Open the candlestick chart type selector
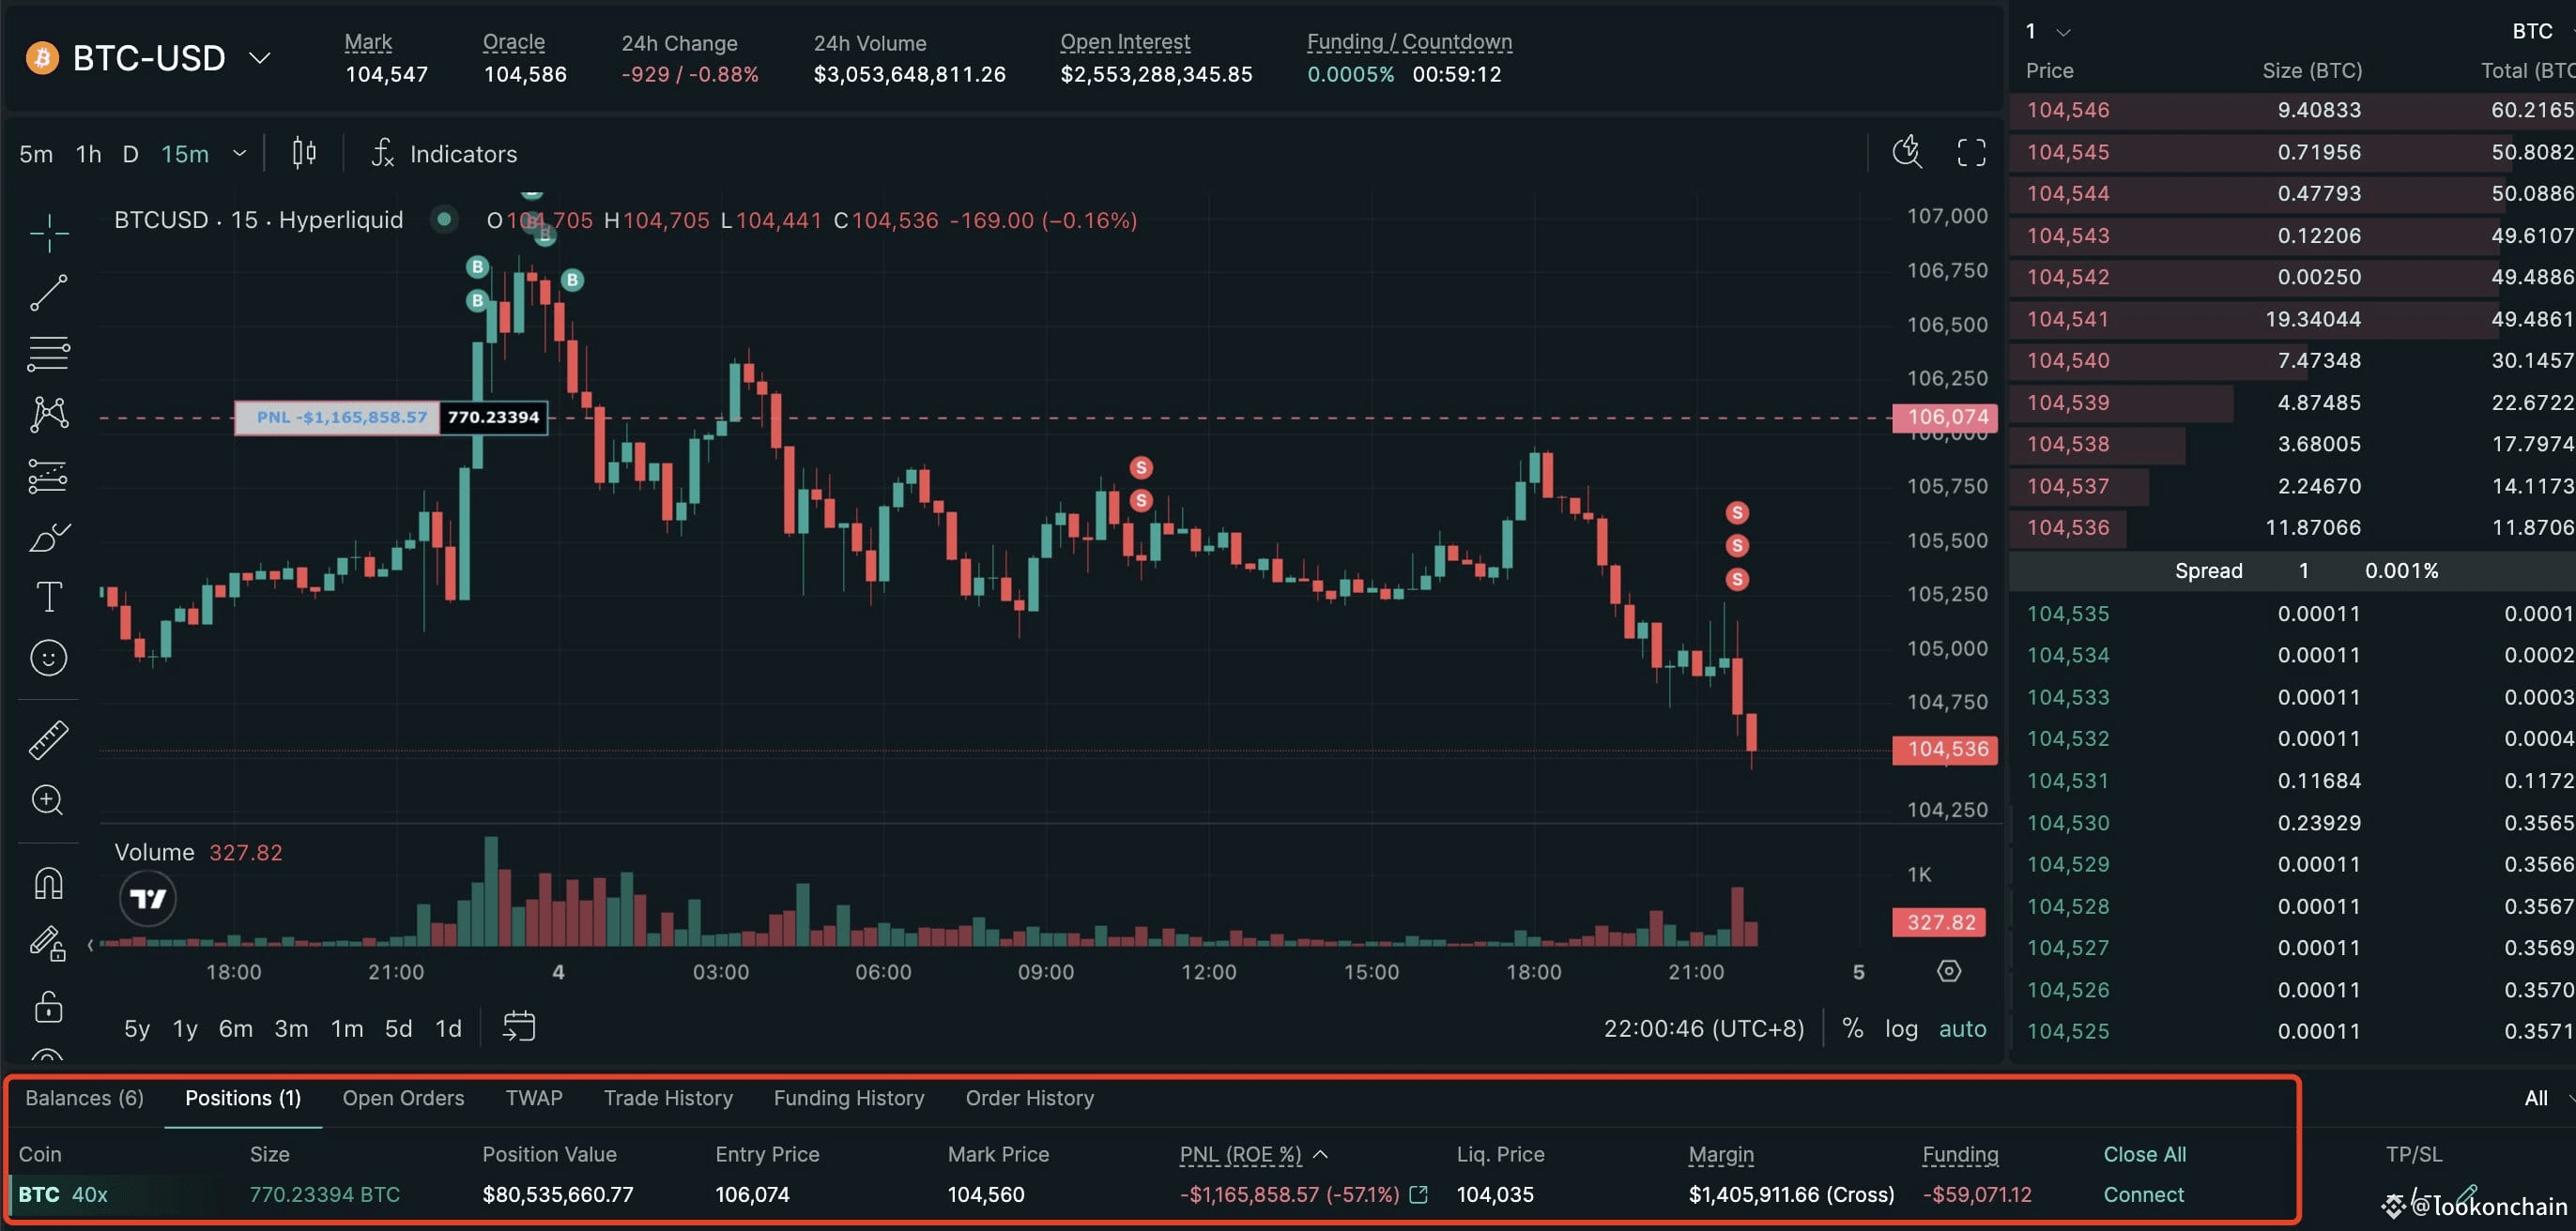2576x1231 pixels. click(x=304, y=153)
